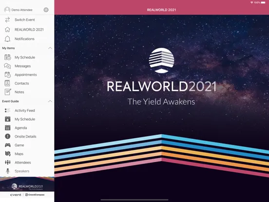The width and height of the screenshot is (269, 202).
Task: Open the Attendees label
Action: pos(22,162)
